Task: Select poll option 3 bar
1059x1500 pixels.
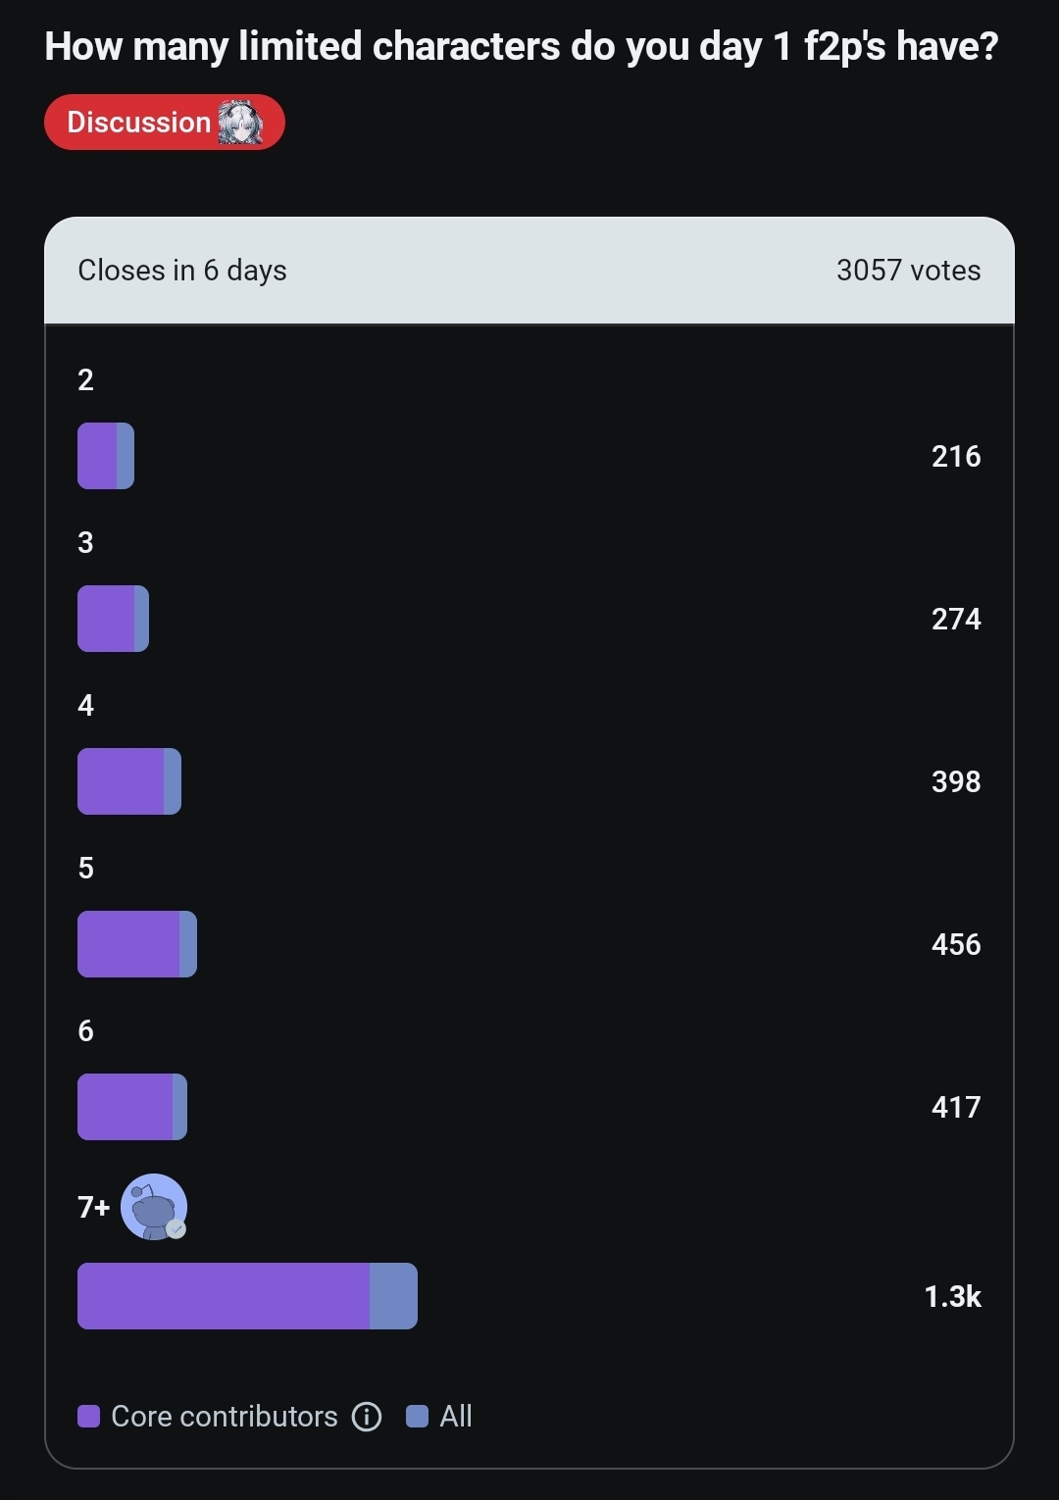Action: click(113, 619)
